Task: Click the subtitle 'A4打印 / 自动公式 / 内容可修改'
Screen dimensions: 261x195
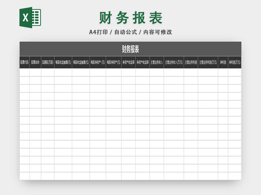Action: pos(130,32)
